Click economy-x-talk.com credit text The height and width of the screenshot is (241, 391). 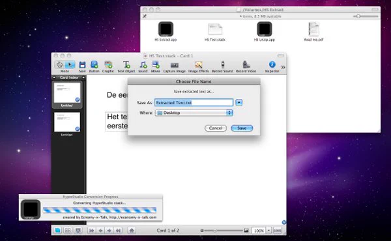point(109,218)
